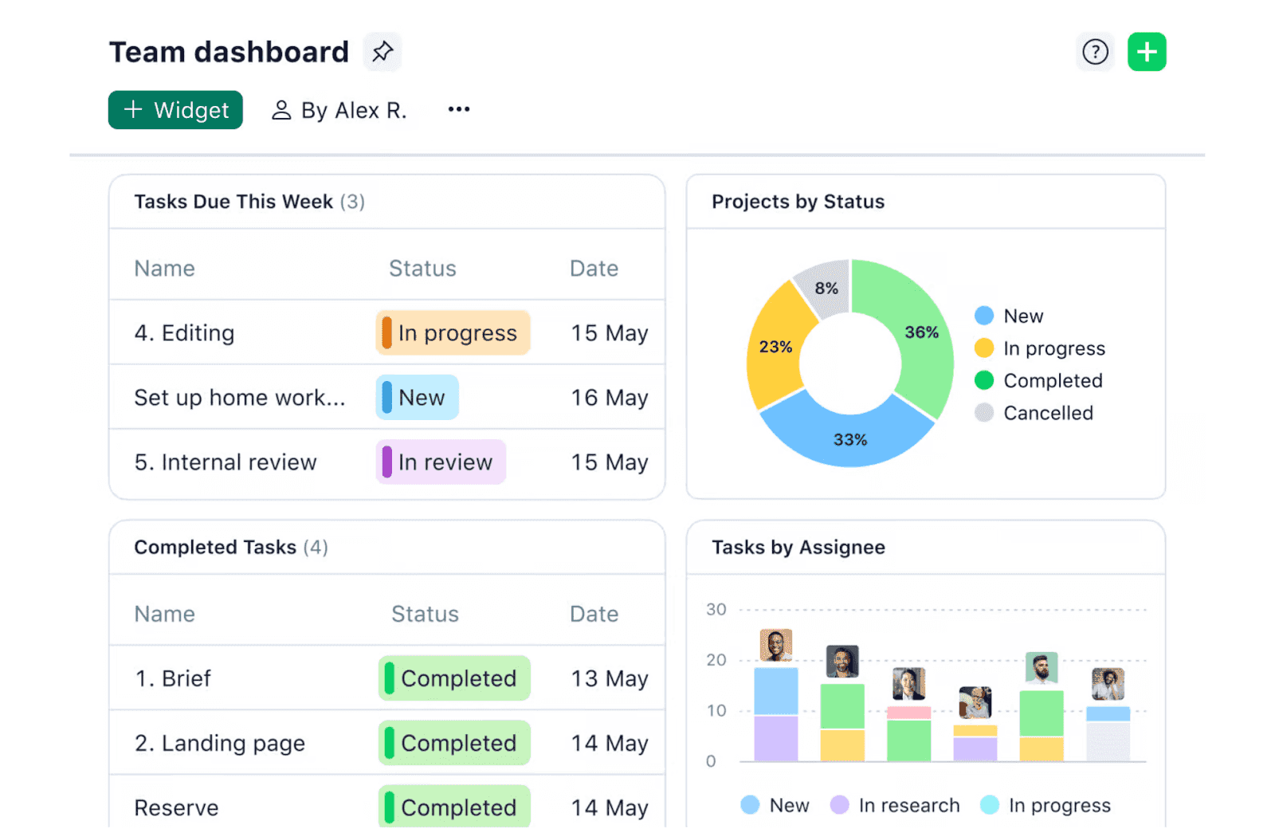
Task: Open the task named 1. Brief
Action: [x=172, y=678]
